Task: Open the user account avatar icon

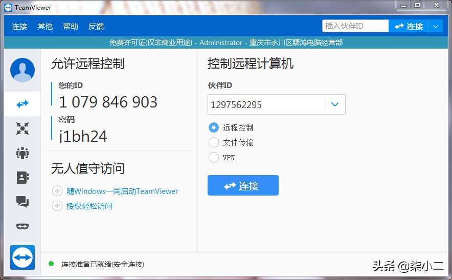Action: (22, 70)
